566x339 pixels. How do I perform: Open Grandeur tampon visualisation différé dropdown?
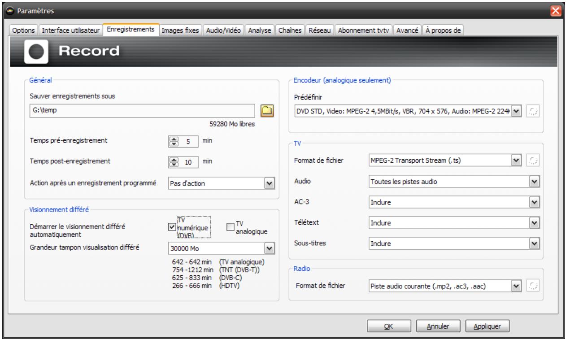coord(222,248)
